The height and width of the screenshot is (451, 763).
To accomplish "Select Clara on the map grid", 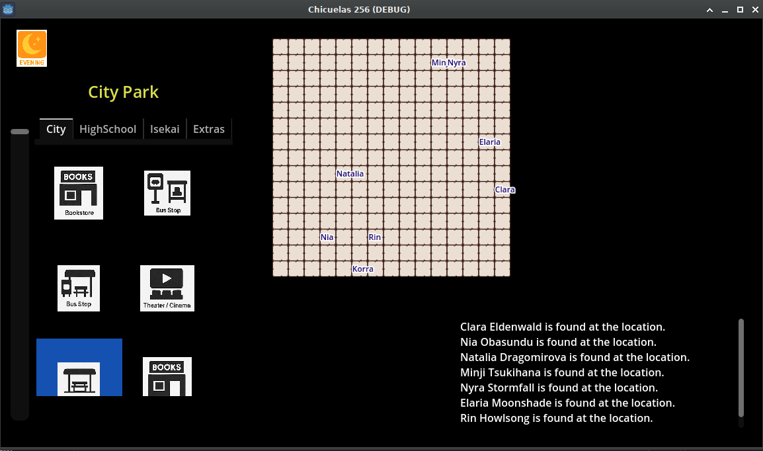I will 504,190.
